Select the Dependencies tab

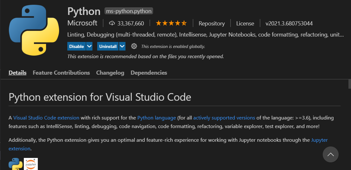coord(149,73)
